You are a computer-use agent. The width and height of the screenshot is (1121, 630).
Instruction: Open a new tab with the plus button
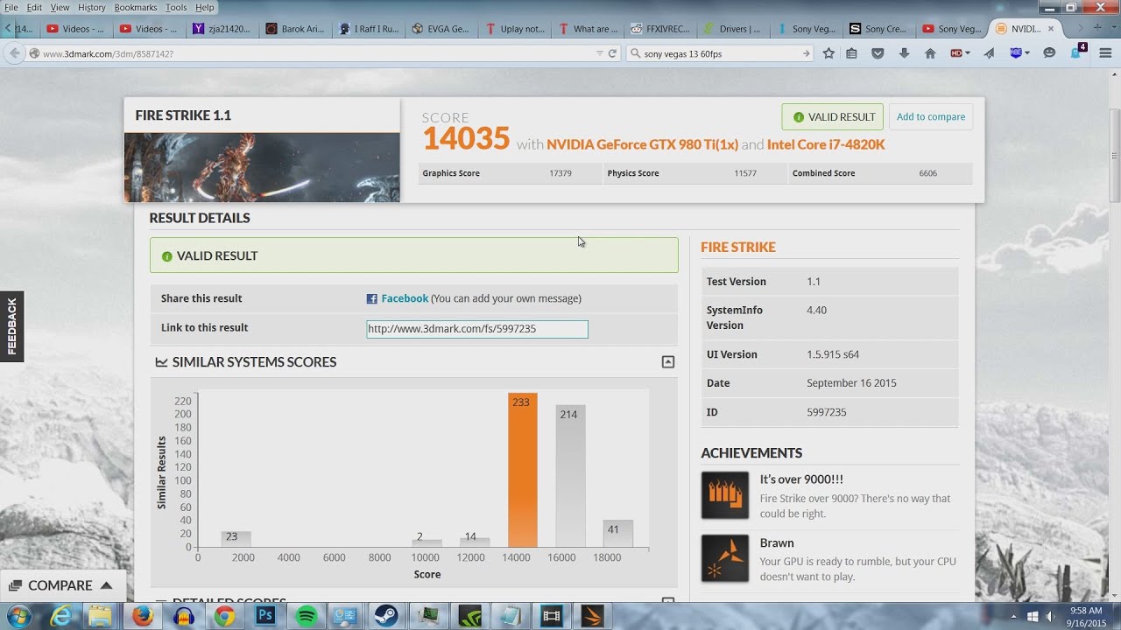(1097, 28)
